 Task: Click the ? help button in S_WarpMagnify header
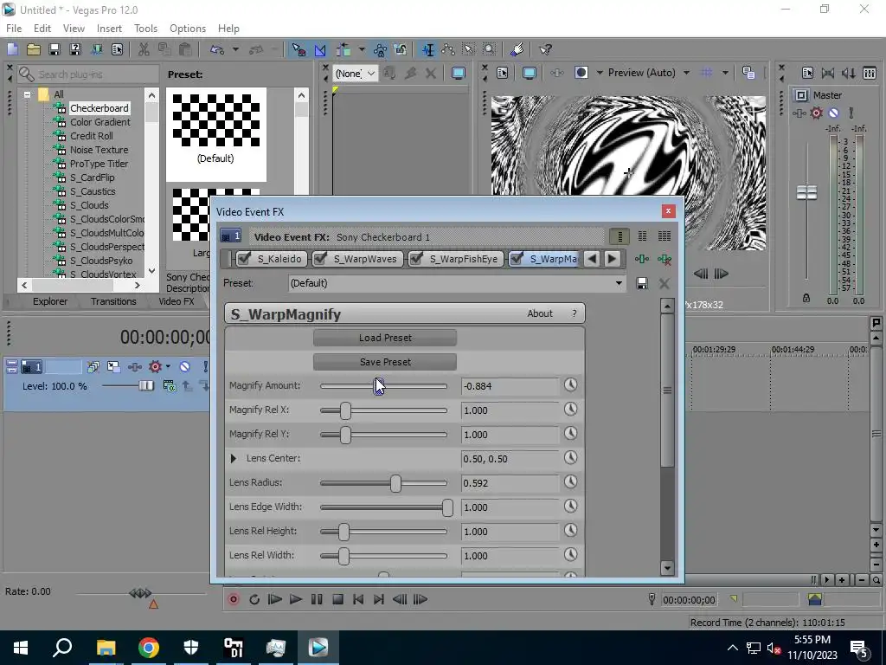pos(575,313)
